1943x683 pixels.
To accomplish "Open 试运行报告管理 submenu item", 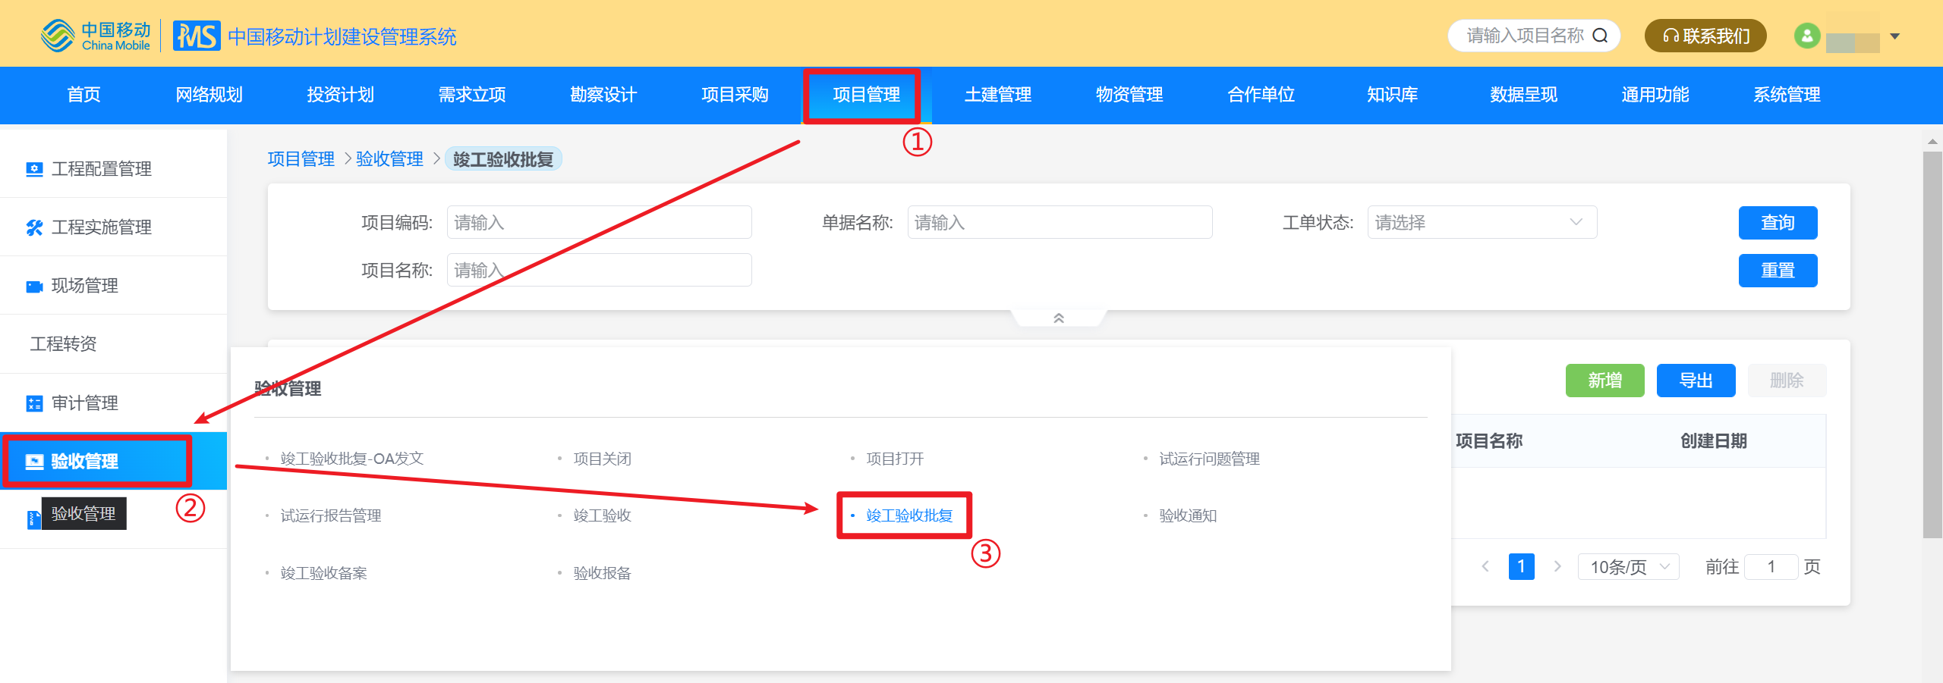I will pyautogui.click(x=330, y=515).
